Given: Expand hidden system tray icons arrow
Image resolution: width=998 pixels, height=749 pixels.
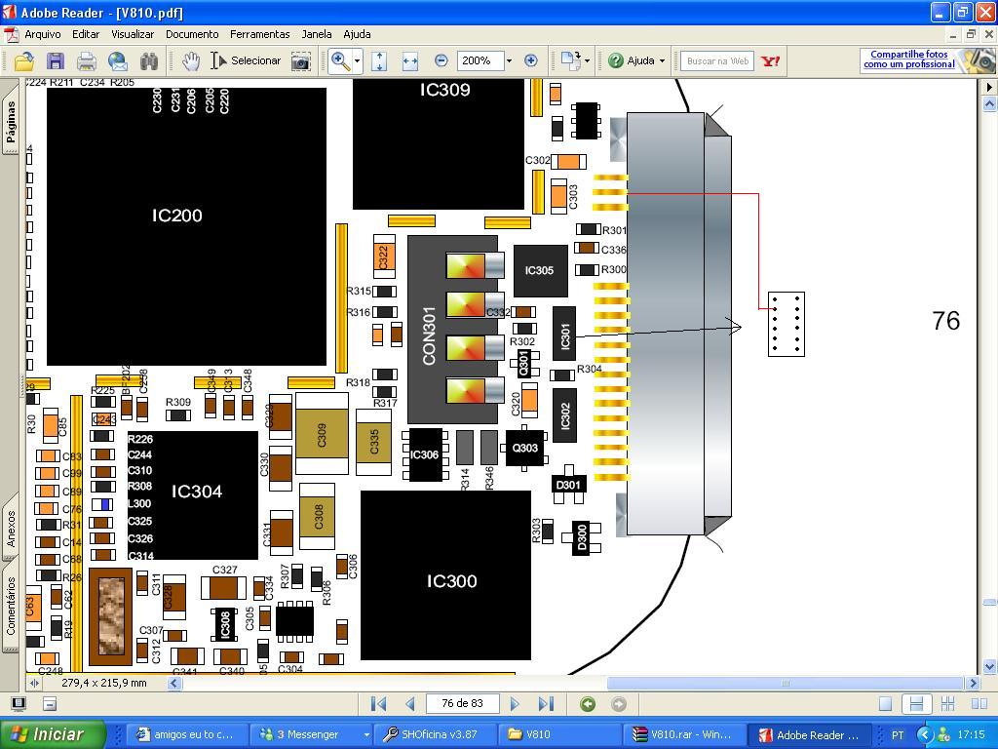Looking at the screenshot, I should tap(926, 735).
